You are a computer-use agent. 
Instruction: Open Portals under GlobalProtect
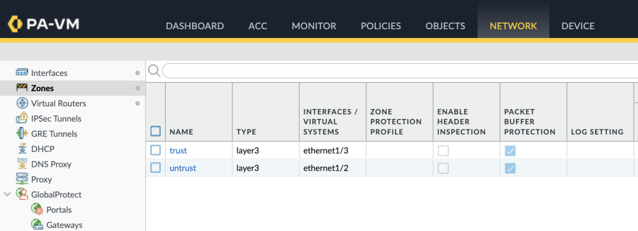tap(59, 210)
